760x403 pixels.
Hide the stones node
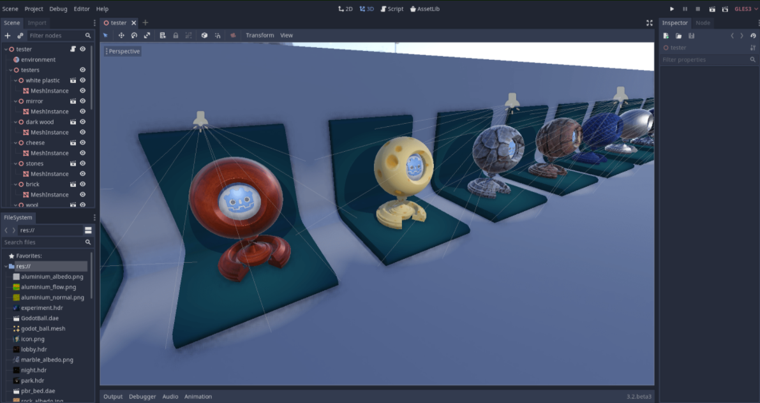83,164
